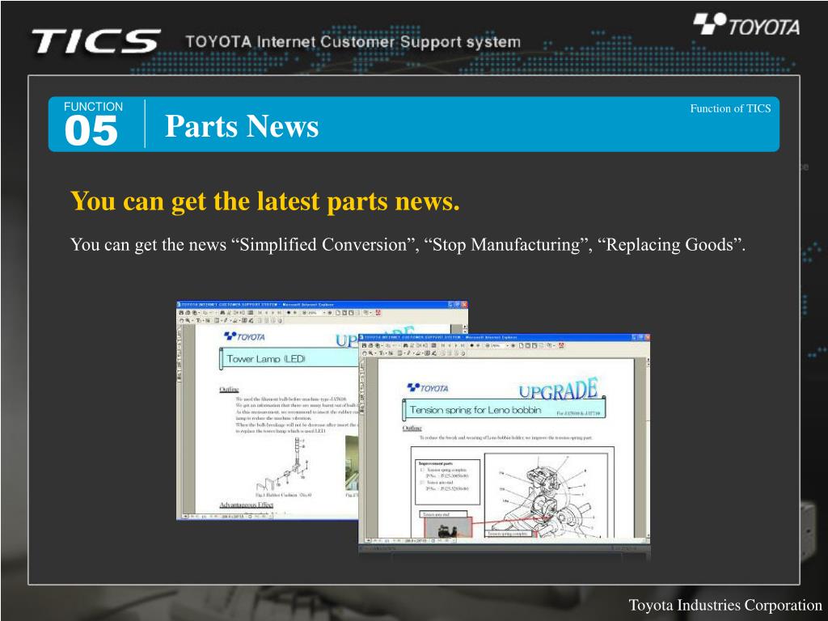This screenshot has height=621, width=828.
Task: Click the "Function of TICS" label
Action: [x=730, y=108]
